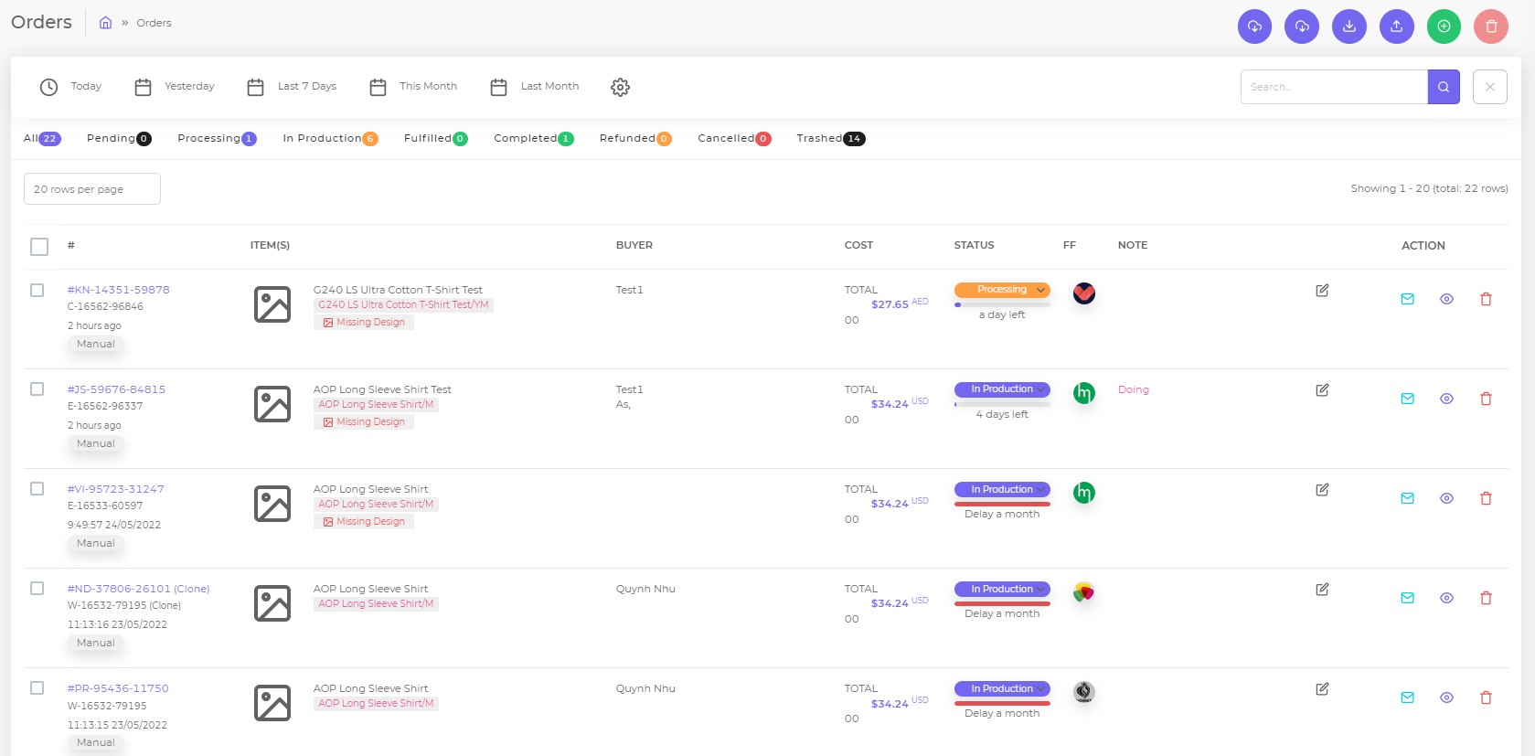1535x756 pixels.
Task: Open In Production status dropdown for ND-37806-26101
Action: tap(1002, 590)
